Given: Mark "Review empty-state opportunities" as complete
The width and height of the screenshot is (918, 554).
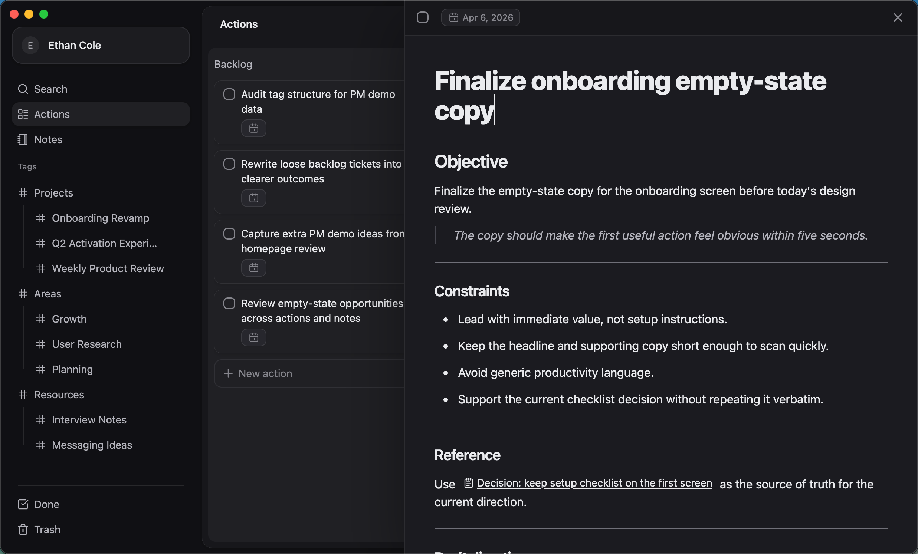Looking at the screenshot, I should pyautogui.click(x=229, y=303).
